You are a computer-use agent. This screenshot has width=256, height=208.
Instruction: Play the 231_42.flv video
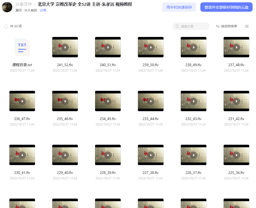point(236,101)
